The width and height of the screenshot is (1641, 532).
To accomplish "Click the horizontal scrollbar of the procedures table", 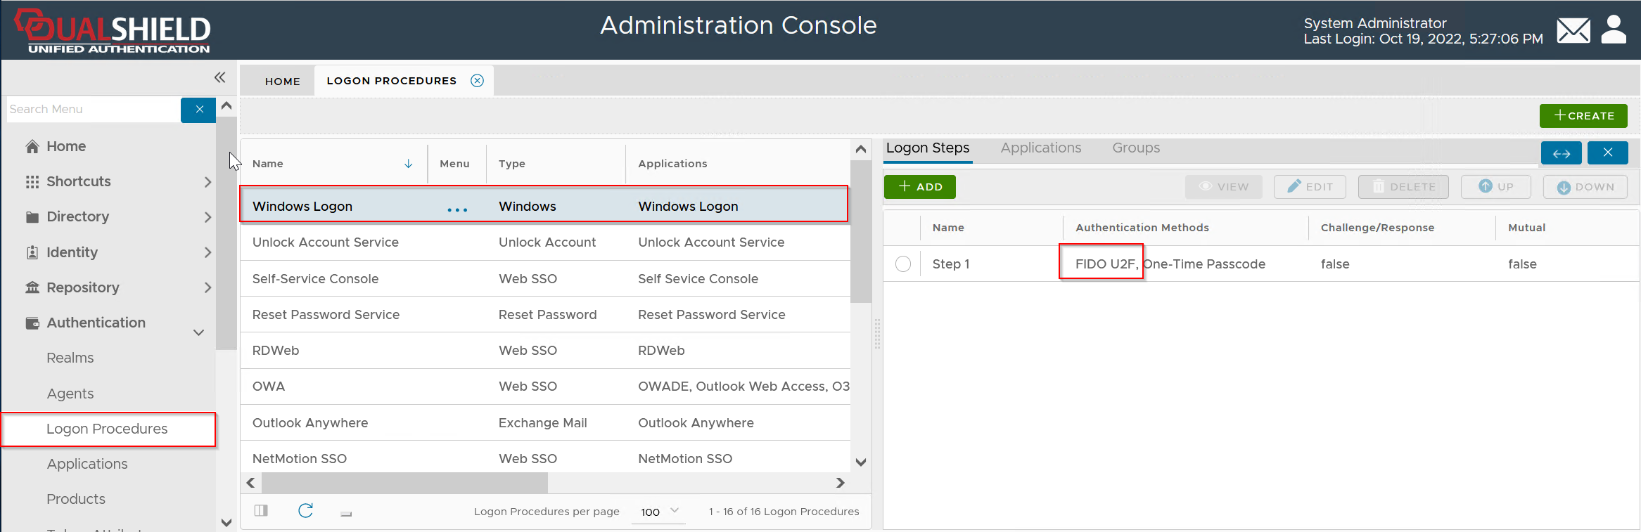I will coord(404,483).
